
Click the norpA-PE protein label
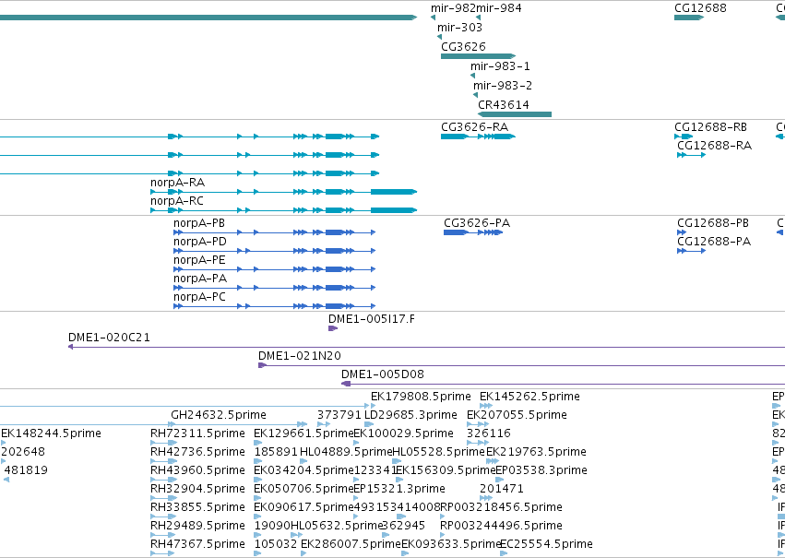coord(199,260)
